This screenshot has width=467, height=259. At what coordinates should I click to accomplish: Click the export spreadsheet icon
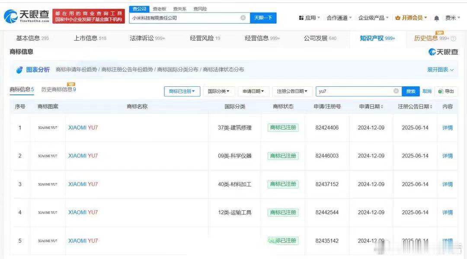pos(441,91)
